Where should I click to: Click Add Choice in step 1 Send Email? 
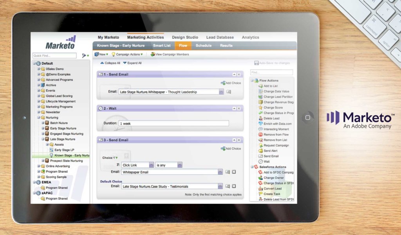(x=231, y=83)
